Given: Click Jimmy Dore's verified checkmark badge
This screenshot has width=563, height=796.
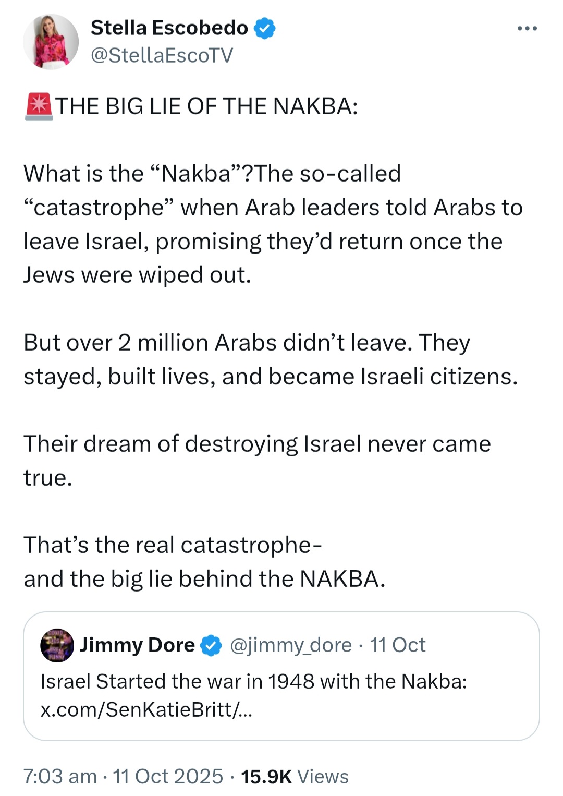Looking at the screenshot, I should click(x=211, y=645).
